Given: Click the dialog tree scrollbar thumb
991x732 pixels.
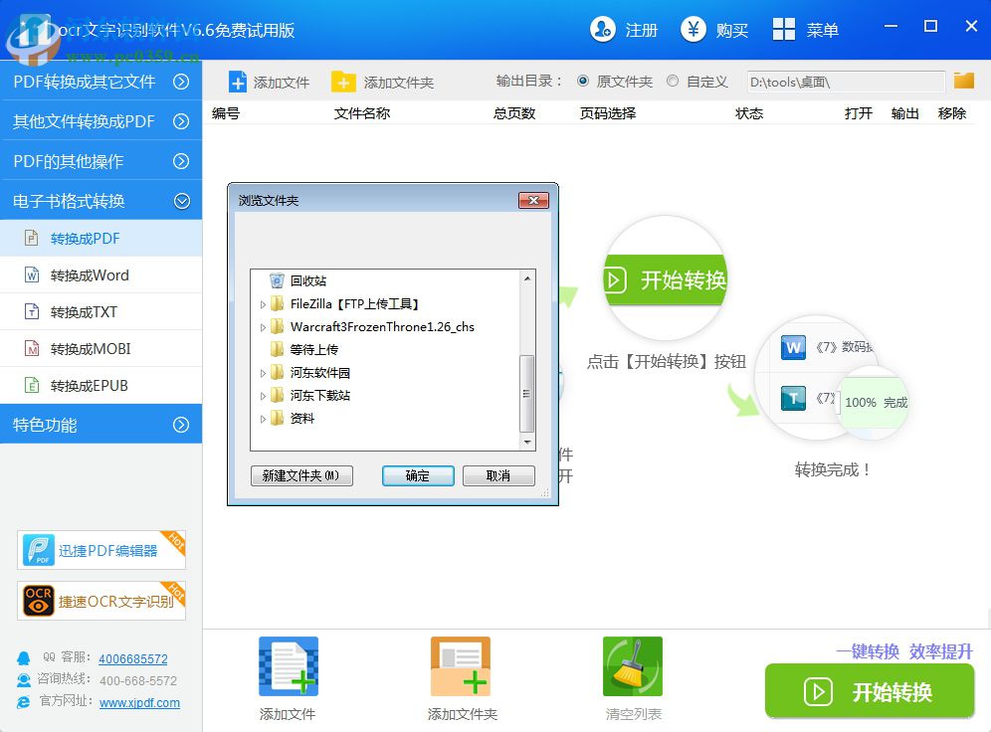Looking at the screenshot, I should 526,394.
